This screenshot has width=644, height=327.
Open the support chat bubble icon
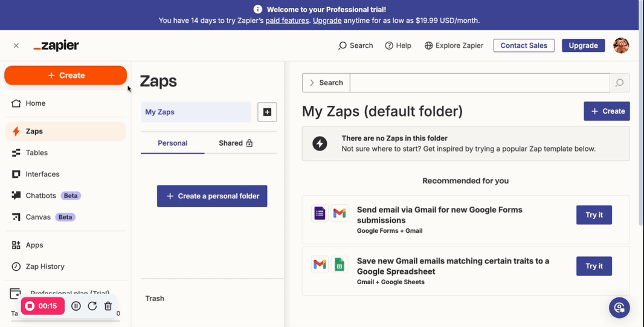coord(619,307)
